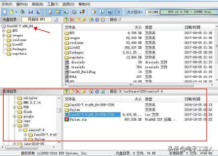218x156 pixels.
Task: Click the Compress ISO disc icon
Action: tap(66, 12)
